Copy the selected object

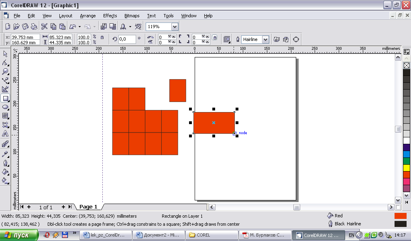pos(53,27)
